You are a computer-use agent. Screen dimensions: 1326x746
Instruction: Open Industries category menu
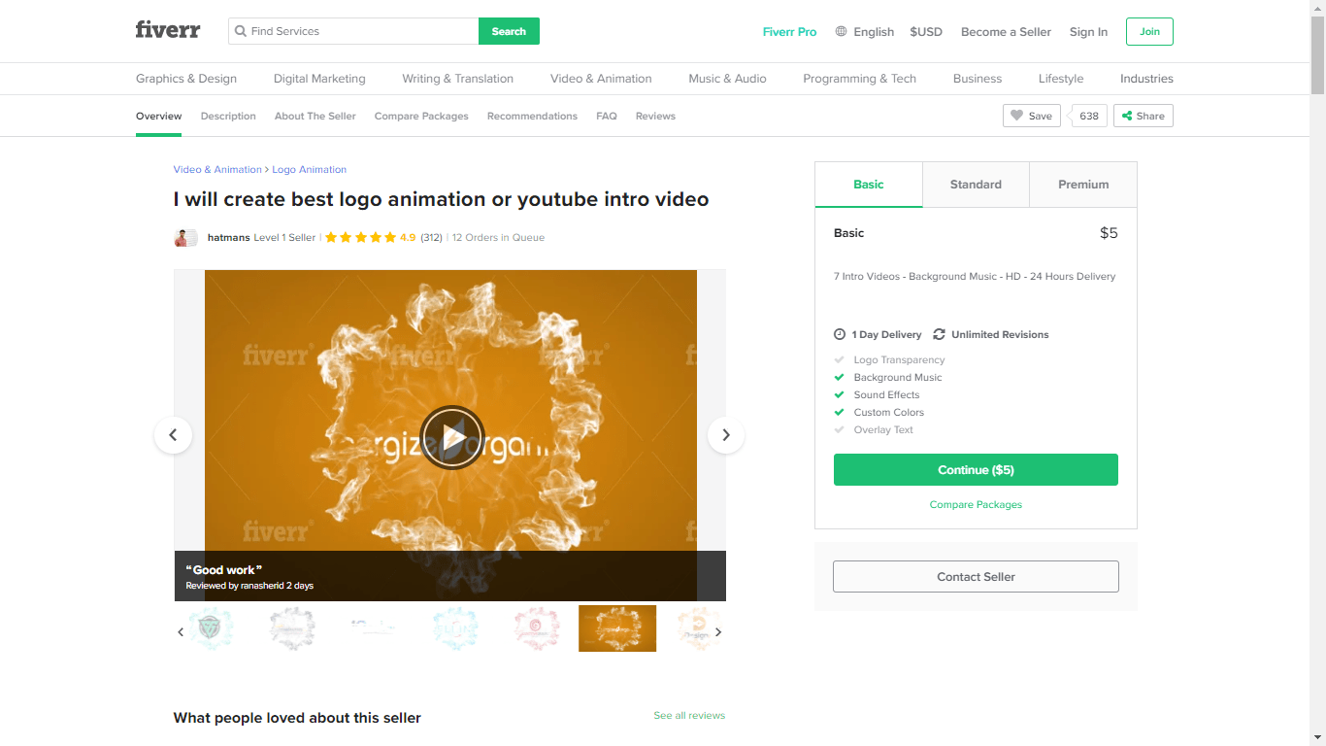pos(1146,79)
